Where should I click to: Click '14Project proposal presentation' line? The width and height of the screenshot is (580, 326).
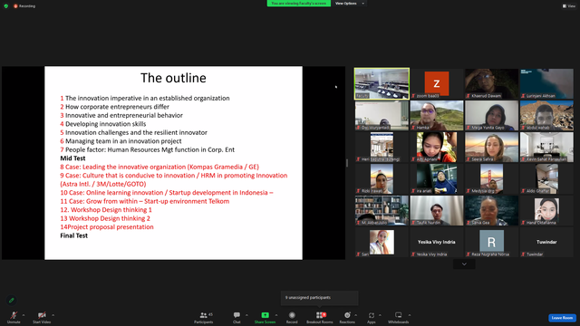pyautogui.click(x=107, y=227)
